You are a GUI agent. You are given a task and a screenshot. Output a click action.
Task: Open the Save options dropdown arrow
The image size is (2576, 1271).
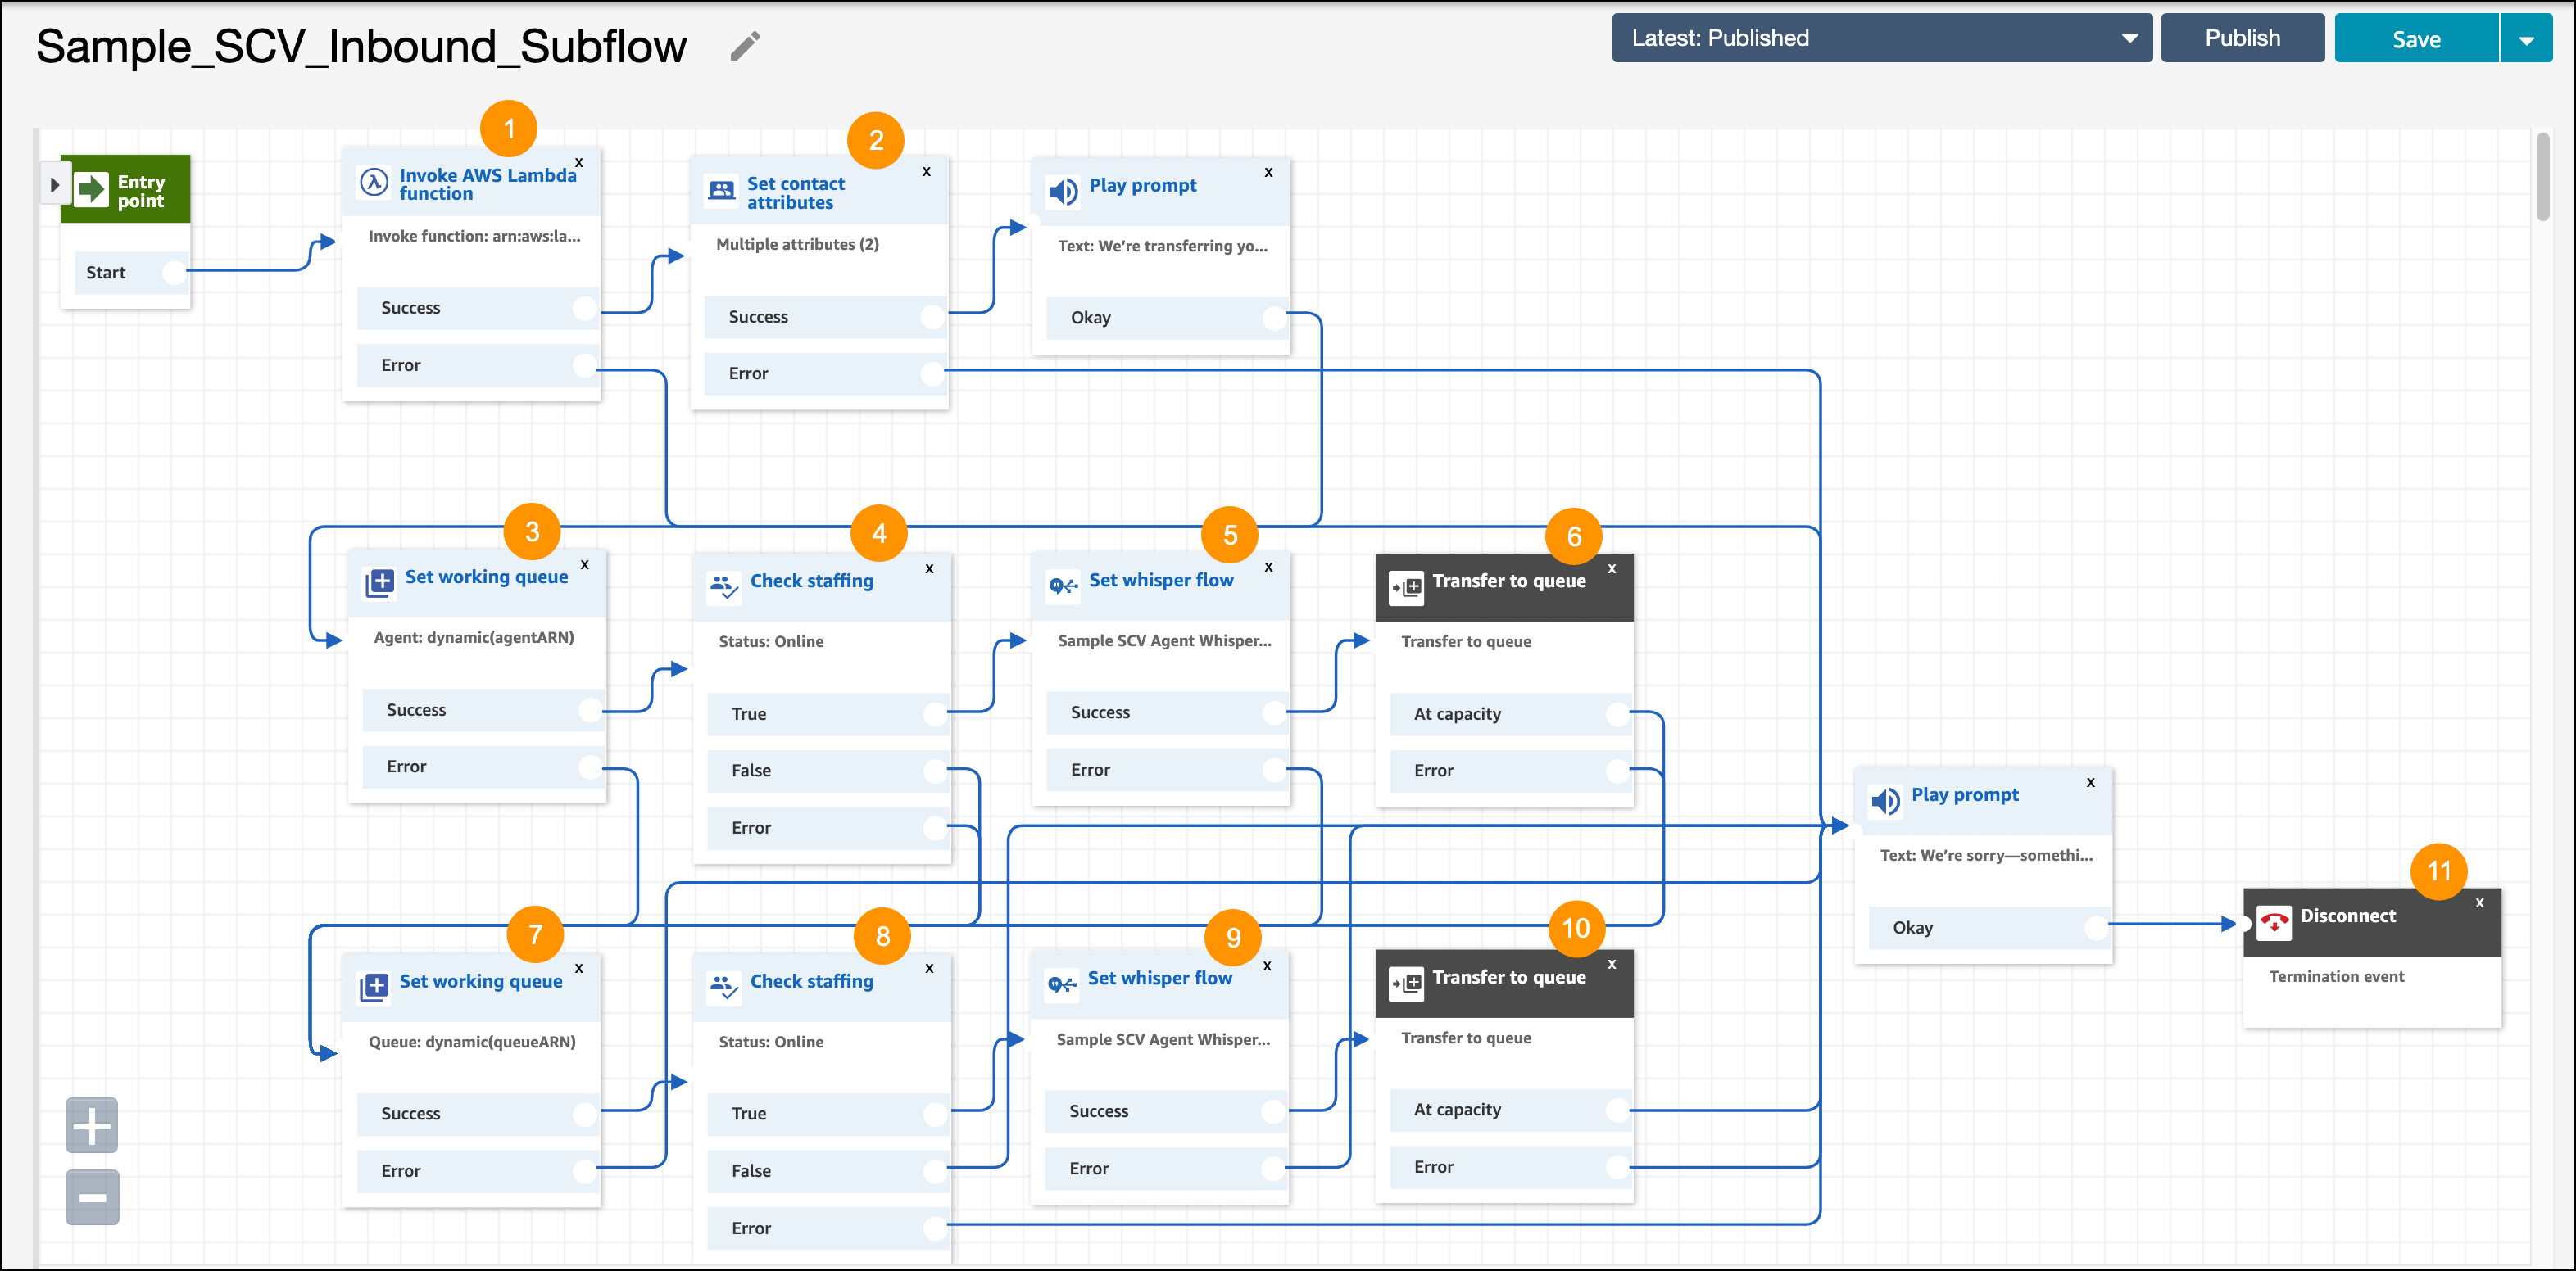tap(2526, 39)
